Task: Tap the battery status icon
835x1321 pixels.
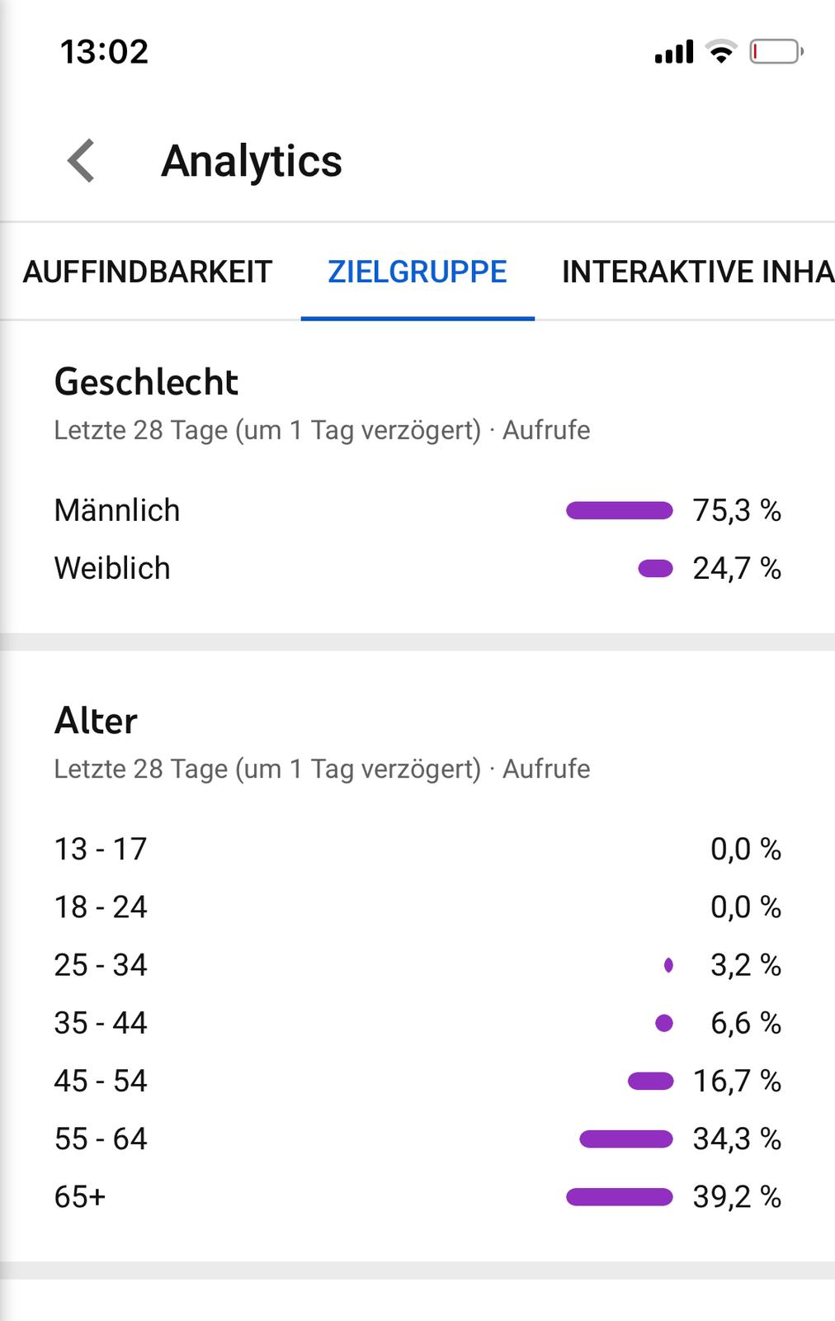Action: click(x=776, y=52)
